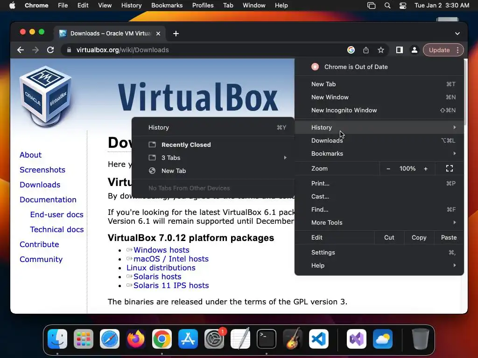The height and width of the screenshot is (358, 478).
Task: Open the tab search dropdown chevron
Action: tap(457, 34)
